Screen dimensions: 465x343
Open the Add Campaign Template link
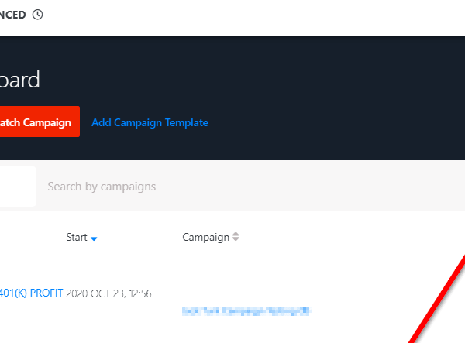point(150,122)
